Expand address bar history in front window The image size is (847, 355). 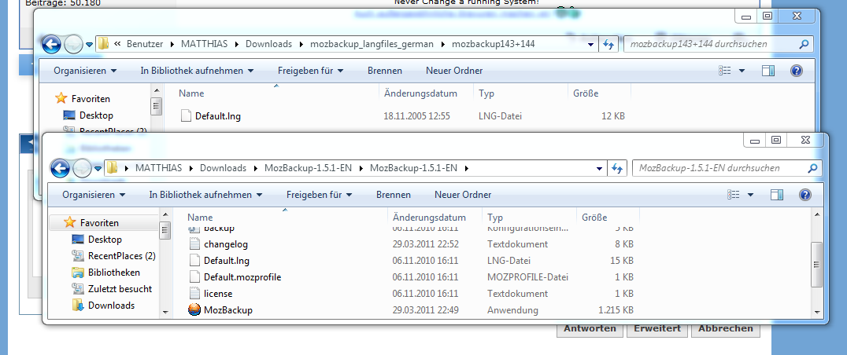point(600,168)
